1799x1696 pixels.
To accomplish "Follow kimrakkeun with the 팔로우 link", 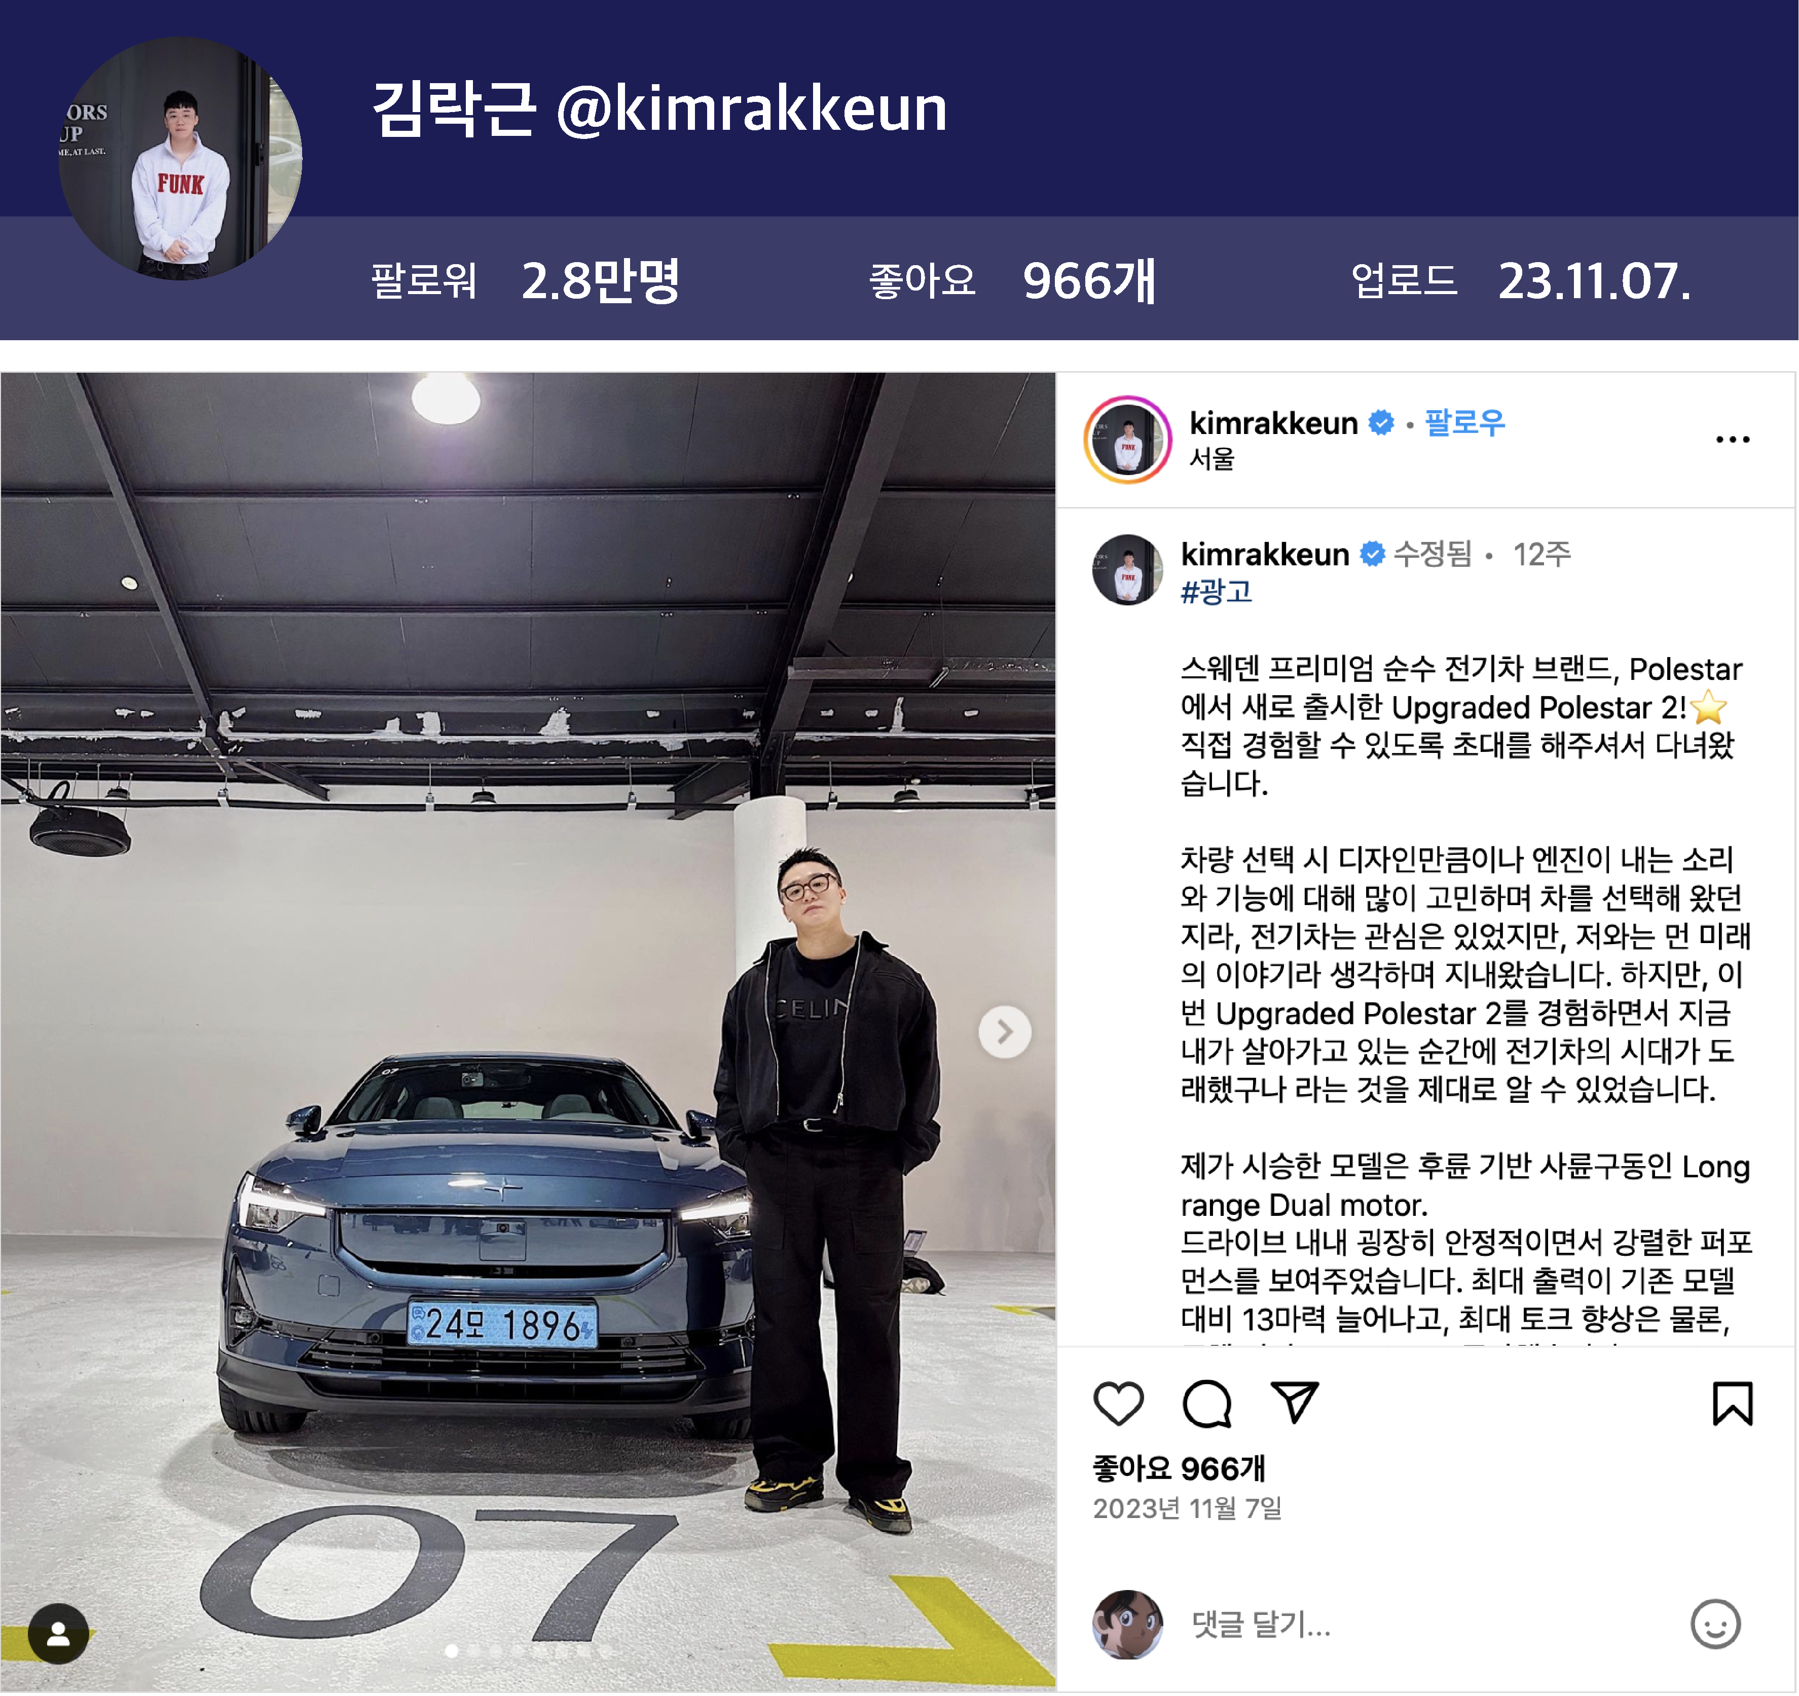I will [1464, 423].
